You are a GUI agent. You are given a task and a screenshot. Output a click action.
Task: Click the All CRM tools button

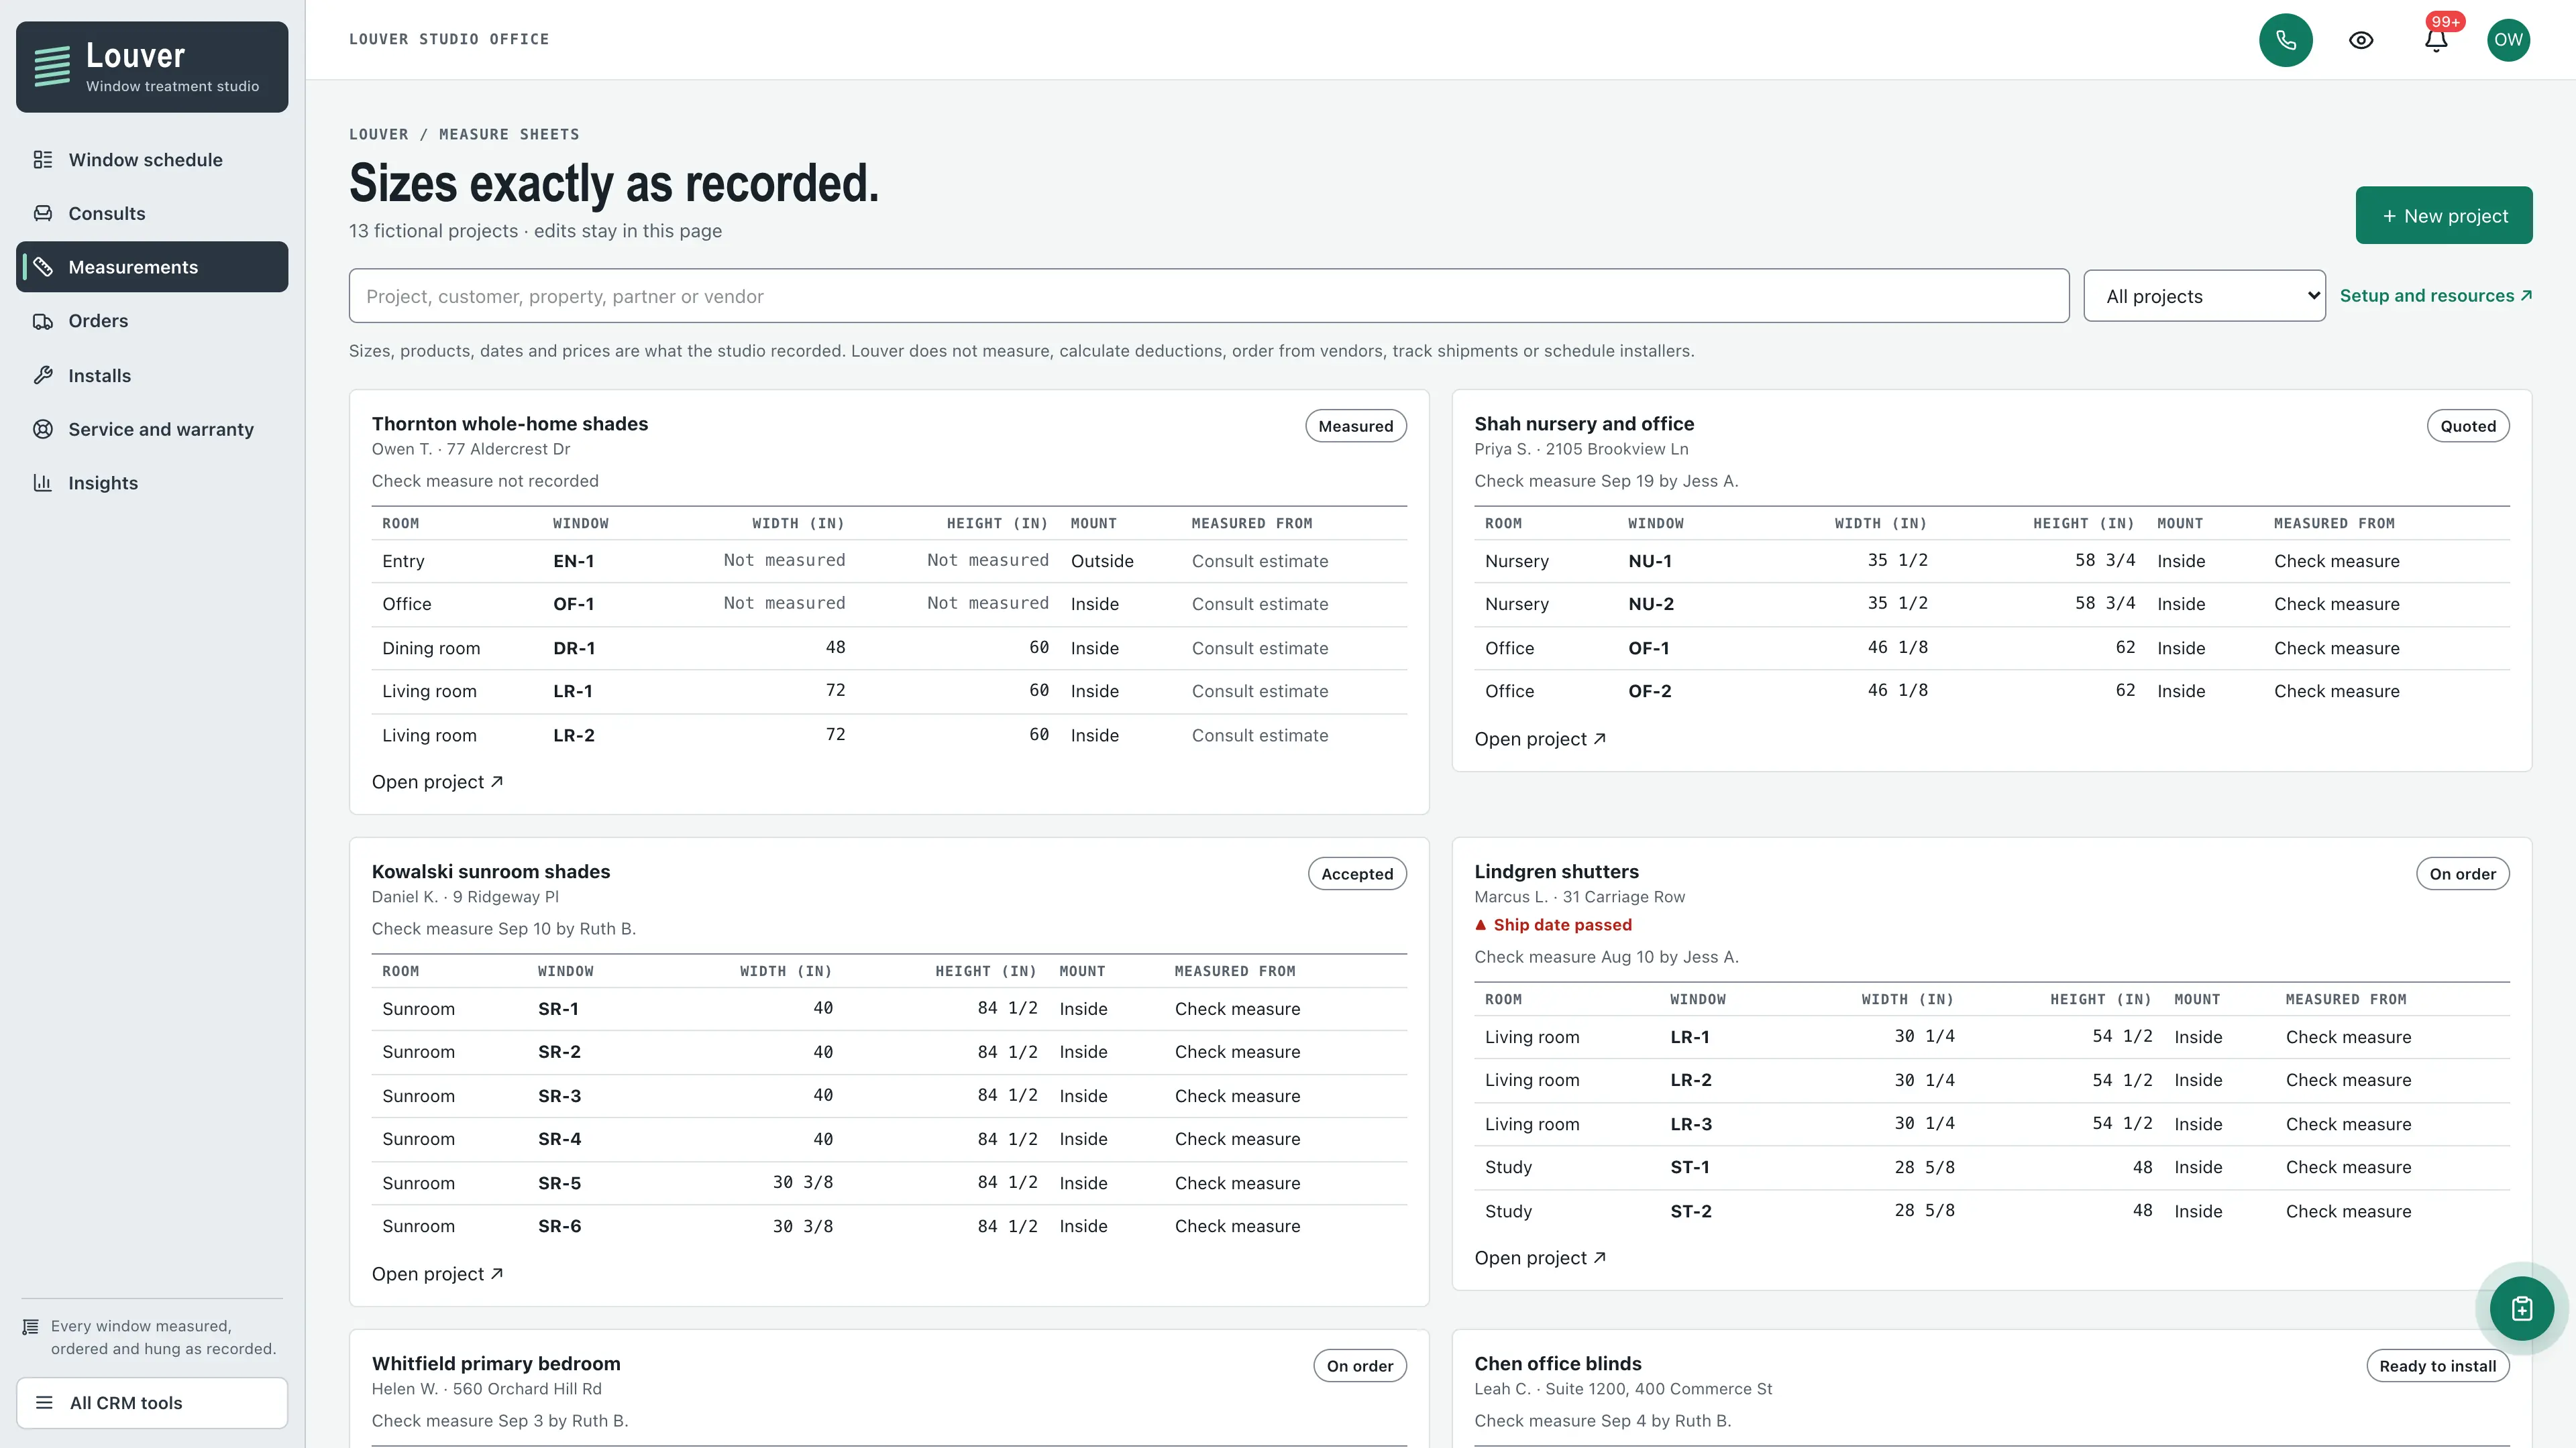tap(152, 1402)
